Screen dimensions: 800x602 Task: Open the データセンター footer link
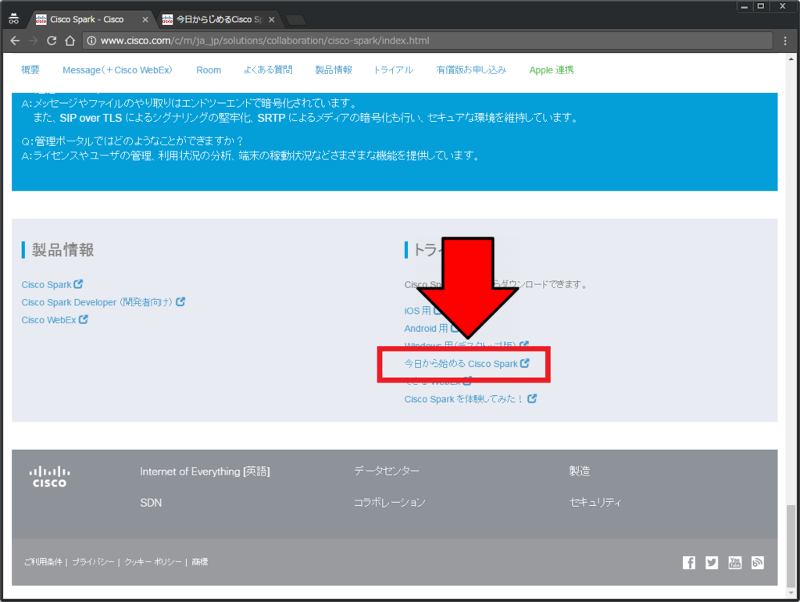click(x=387, y=471)
